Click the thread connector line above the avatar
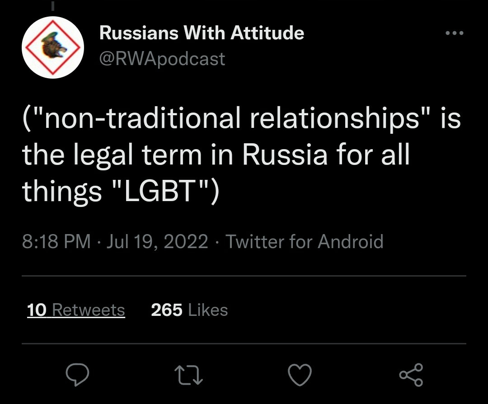 coord(52,5)
